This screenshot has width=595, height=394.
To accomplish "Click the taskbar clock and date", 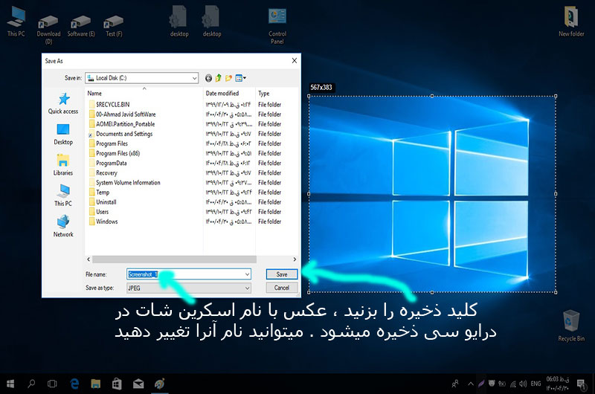I will point(558,384).
